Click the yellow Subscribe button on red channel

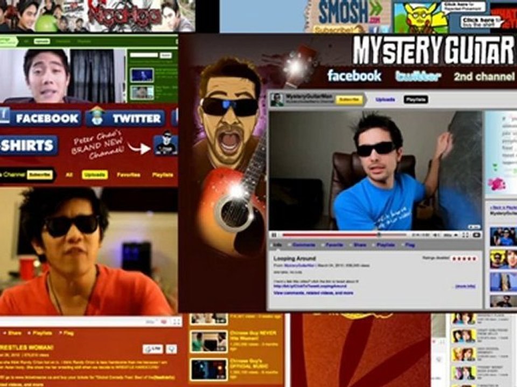(x=39, y=174)
